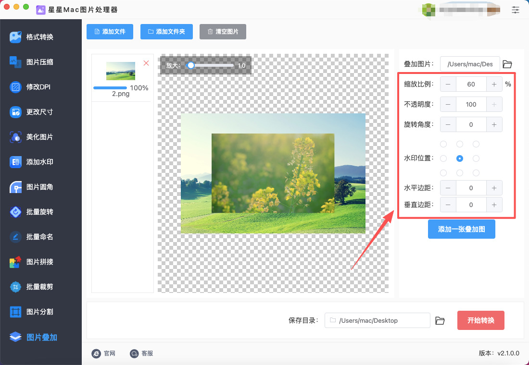This screenshot has height=365, width=529.
Task: Decrease 缩放比例 with minus button
Action: click(x=448, y=84)
